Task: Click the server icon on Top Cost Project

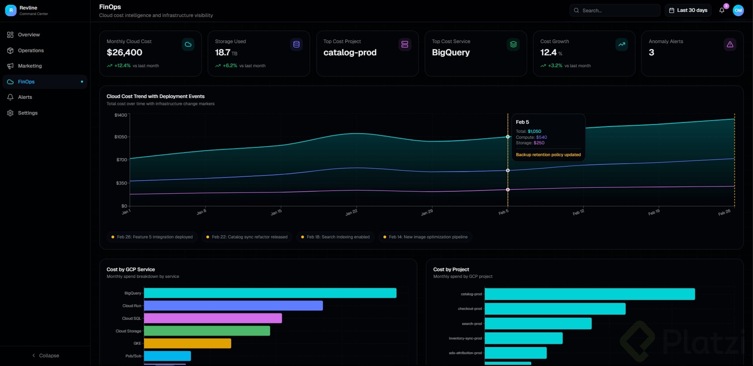Action: (x=405, y=44)
